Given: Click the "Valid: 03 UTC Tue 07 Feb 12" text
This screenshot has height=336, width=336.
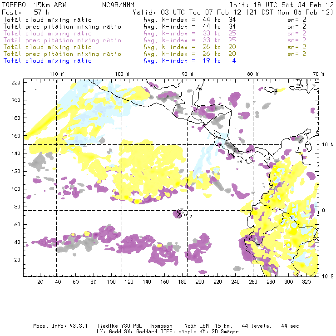Looking at the screenshot, I should click(x=187, y=12).
